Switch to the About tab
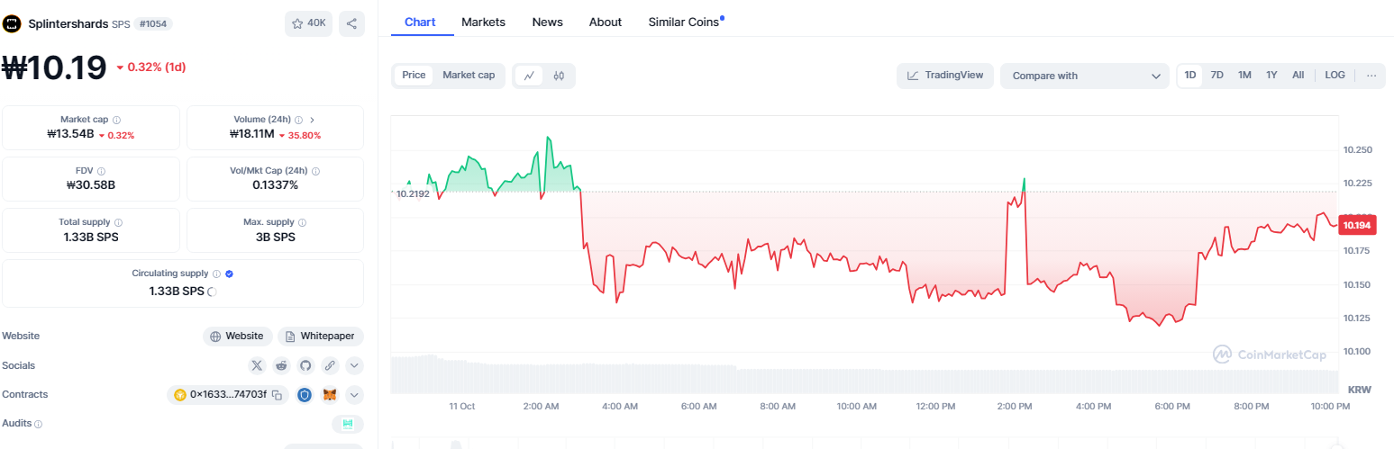The width and height of the screenshot is (1394, 449). click(606, 22)
